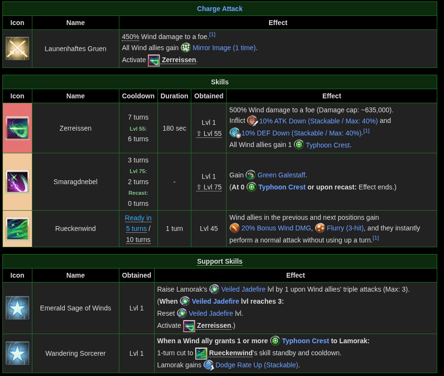The width and height of the screenshot is (444, 376).
Task: Click the small Rueckenwind icon in Wandering Sorcerer effect
Action: click(201, 354)
